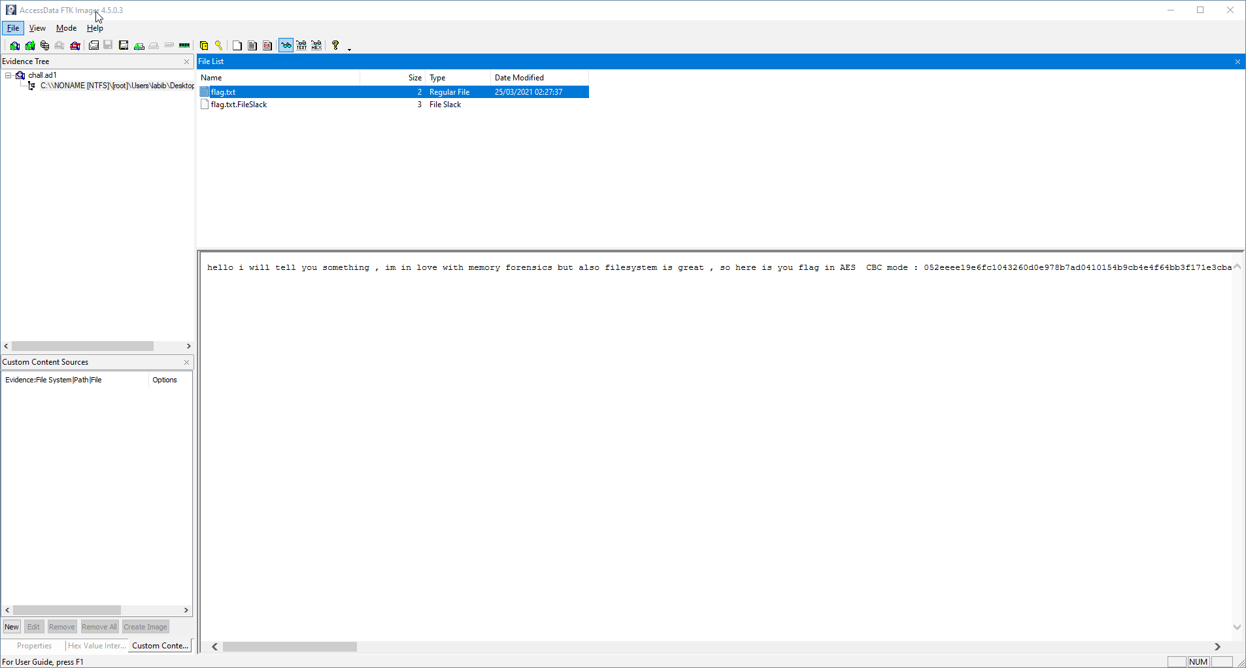Click the yellow Help question mark icon
This screenshot has width=1246, height=668.
coord(335,46)
